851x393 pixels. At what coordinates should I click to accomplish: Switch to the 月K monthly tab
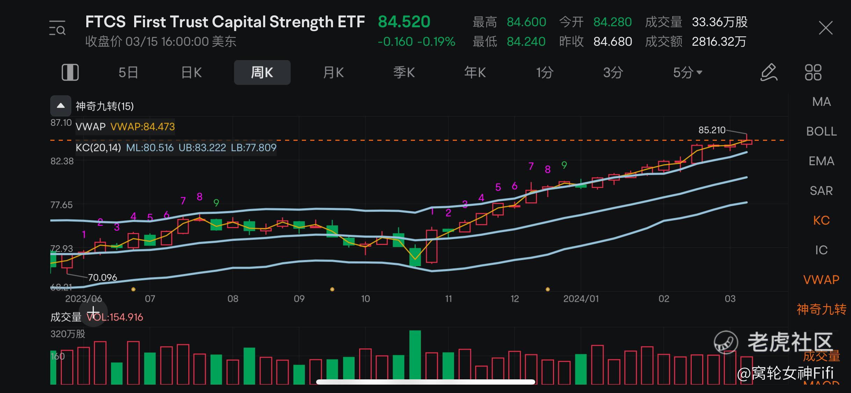333,73
